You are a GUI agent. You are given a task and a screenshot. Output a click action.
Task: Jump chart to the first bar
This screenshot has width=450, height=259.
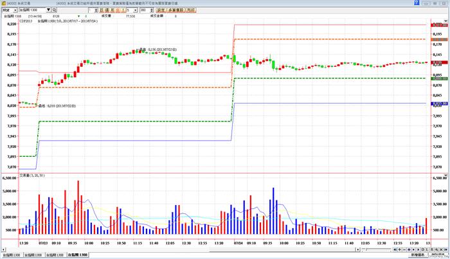[x=395, y=249]
